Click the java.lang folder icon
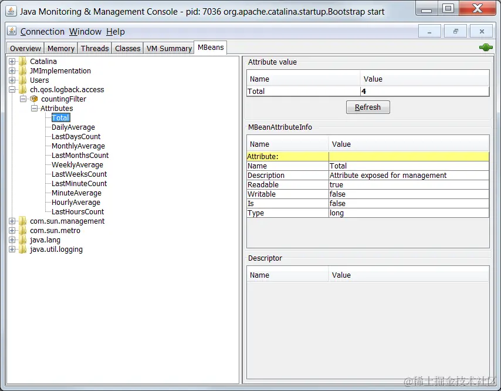The image size is (501, 391). click(22, 240)
